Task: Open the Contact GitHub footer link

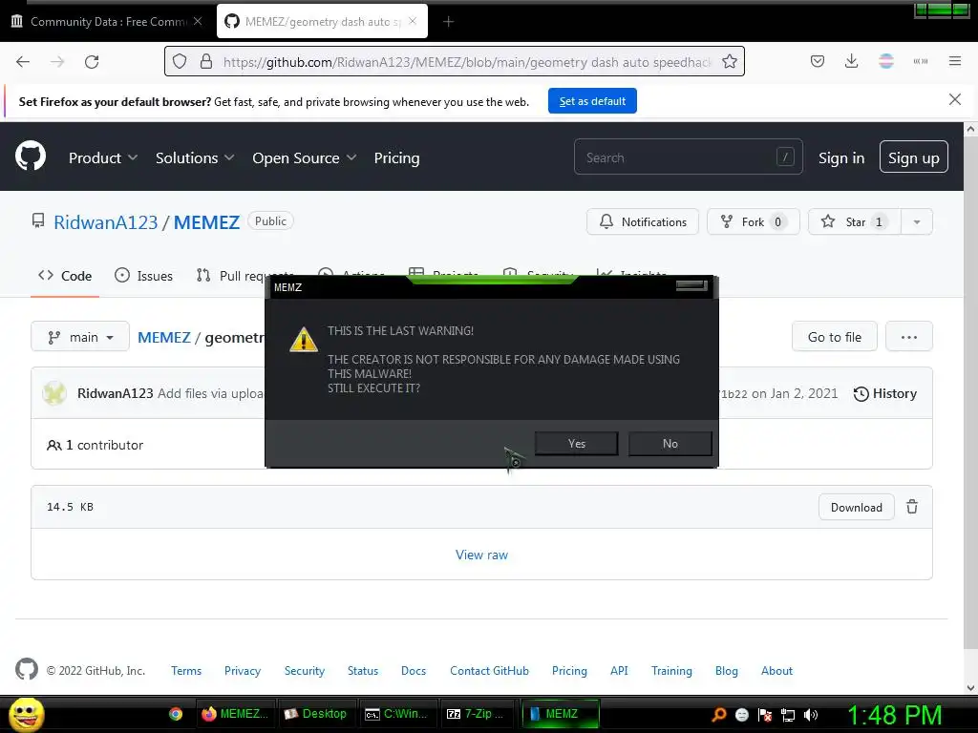Action: (x=489, y=671)
